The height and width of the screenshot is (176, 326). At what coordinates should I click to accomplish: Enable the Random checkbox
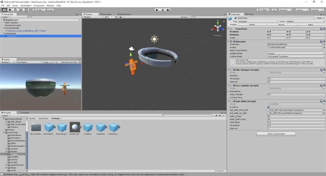(x=268, y=75)
